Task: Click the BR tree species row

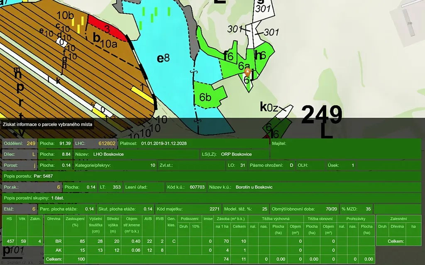Action: pyautogui.click(x=58, y=241)
